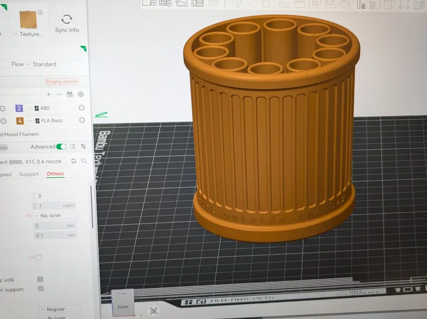Viewport: 427px width, 319px height.
Task: Switch to the Speed tab
Action: tap(6, 175)
